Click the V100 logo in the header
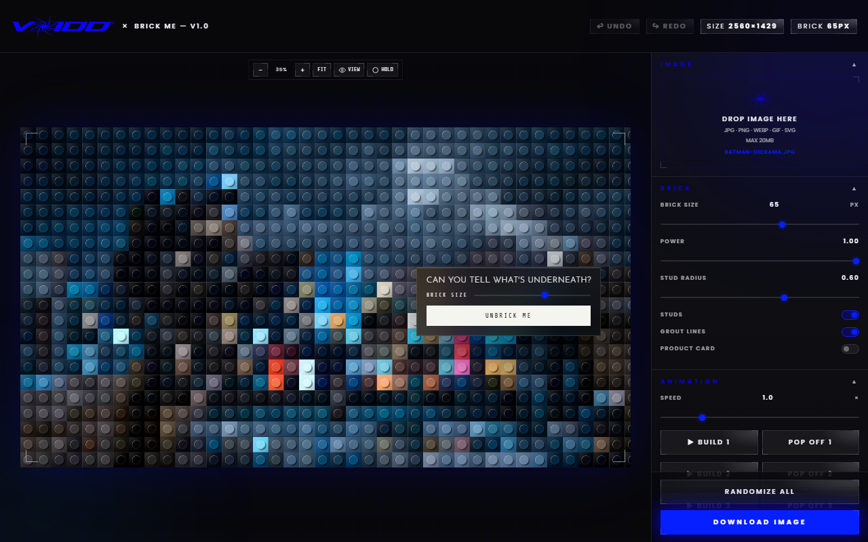The height and width of the screenshot is (542, 868). (x=62, y=26)
